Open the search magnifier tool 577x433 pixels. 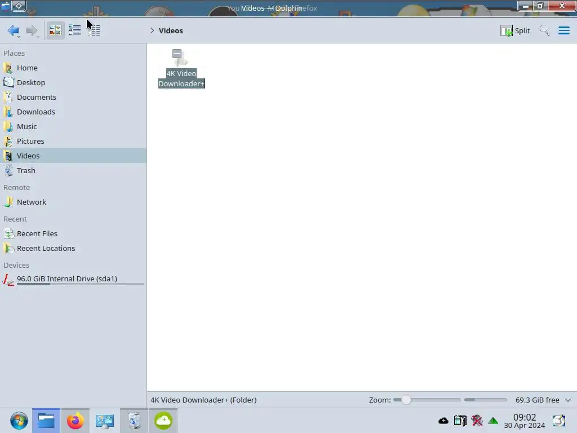coord(545,30)
